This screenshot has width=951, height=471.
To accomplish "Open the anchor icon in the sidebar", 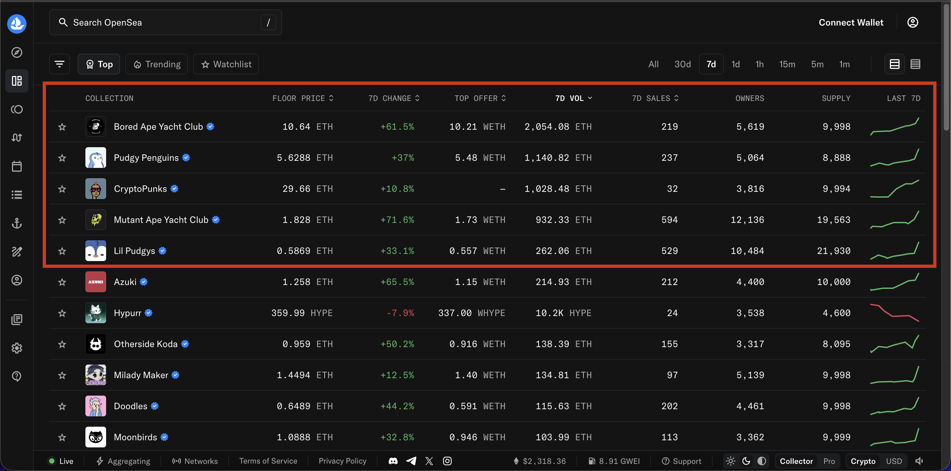I will point(16,223).
